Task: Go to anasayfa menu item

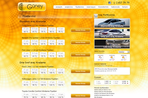Action: 59,7
